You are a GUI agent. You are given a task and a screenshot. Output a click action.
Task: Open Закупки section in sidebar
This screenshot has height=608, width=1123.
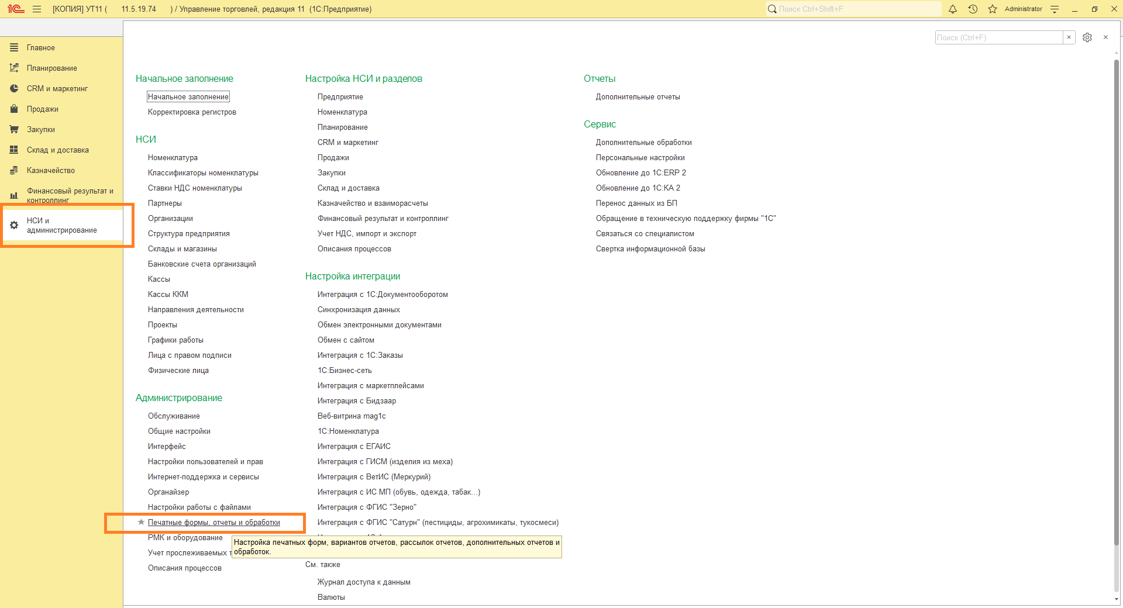40,129
